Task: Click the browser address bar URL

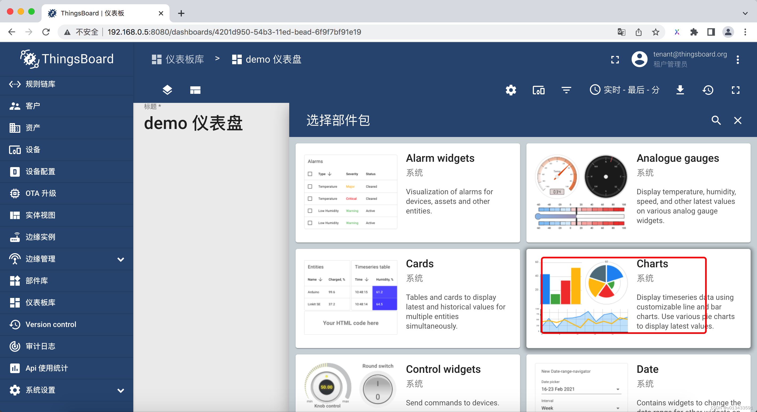Action: point(234,32)
